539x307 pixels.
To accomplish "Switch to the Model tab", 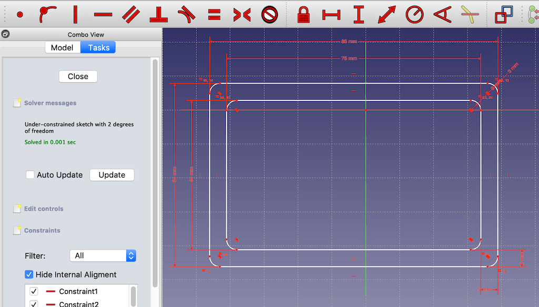I will click(62, 47).
